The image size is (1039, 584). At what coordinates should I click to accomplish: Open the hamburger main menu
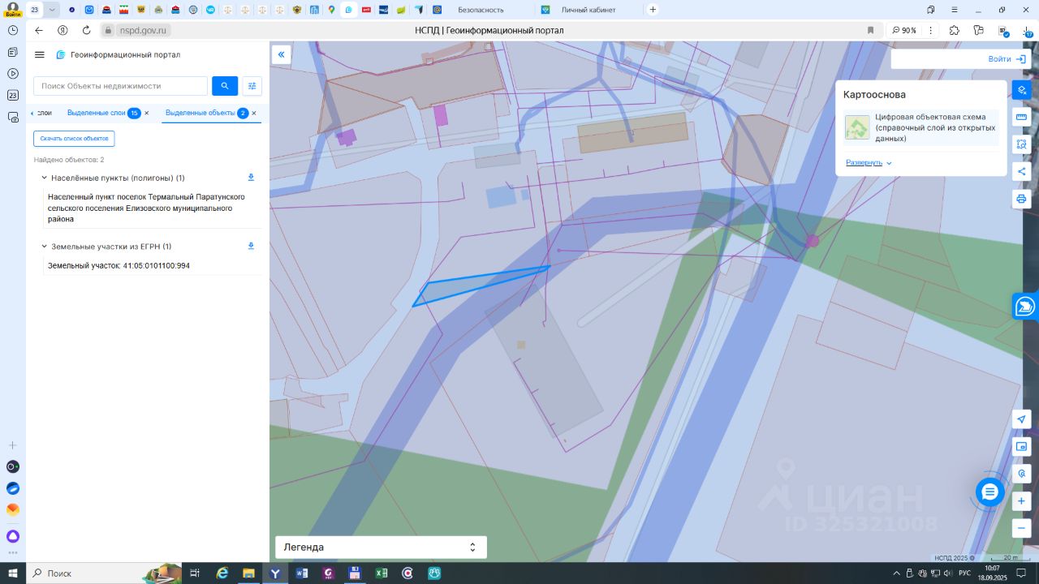point(40,54)
